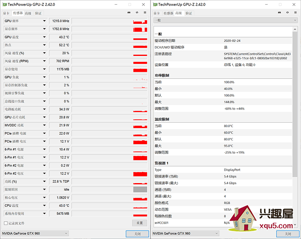Open the GPU 温度 sensor dropdown arrow

tap(44, 37)
